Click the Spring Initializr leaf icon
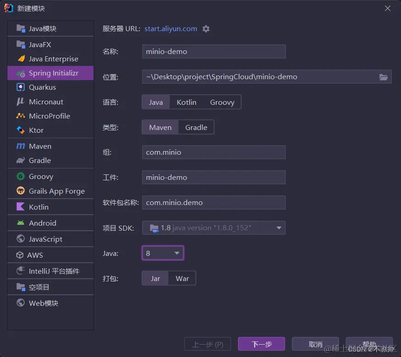Viewport: 401px width, 357px height. 21,73
